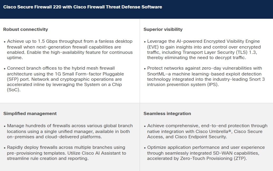Select the 1.5 Gbps throughput bullet paragraph
This screenshot has width=273, height=171.
click(x=70, y=50)
